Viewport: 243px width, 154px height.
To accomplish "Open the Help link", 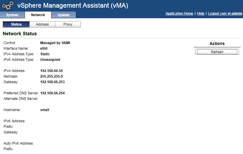I will coord(201,14).
